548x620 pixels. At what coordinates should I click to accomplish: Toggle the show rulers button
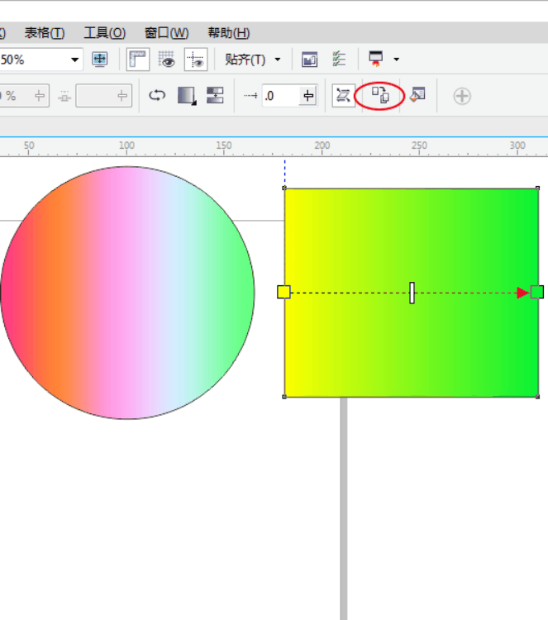click(137, 60)
